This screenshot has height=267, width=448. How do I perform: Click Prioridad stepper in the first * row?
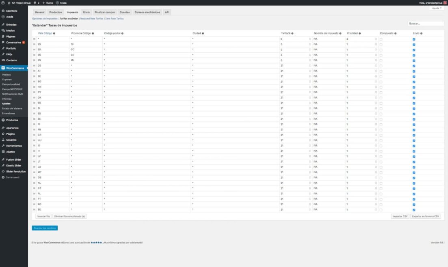pos(376,39)
